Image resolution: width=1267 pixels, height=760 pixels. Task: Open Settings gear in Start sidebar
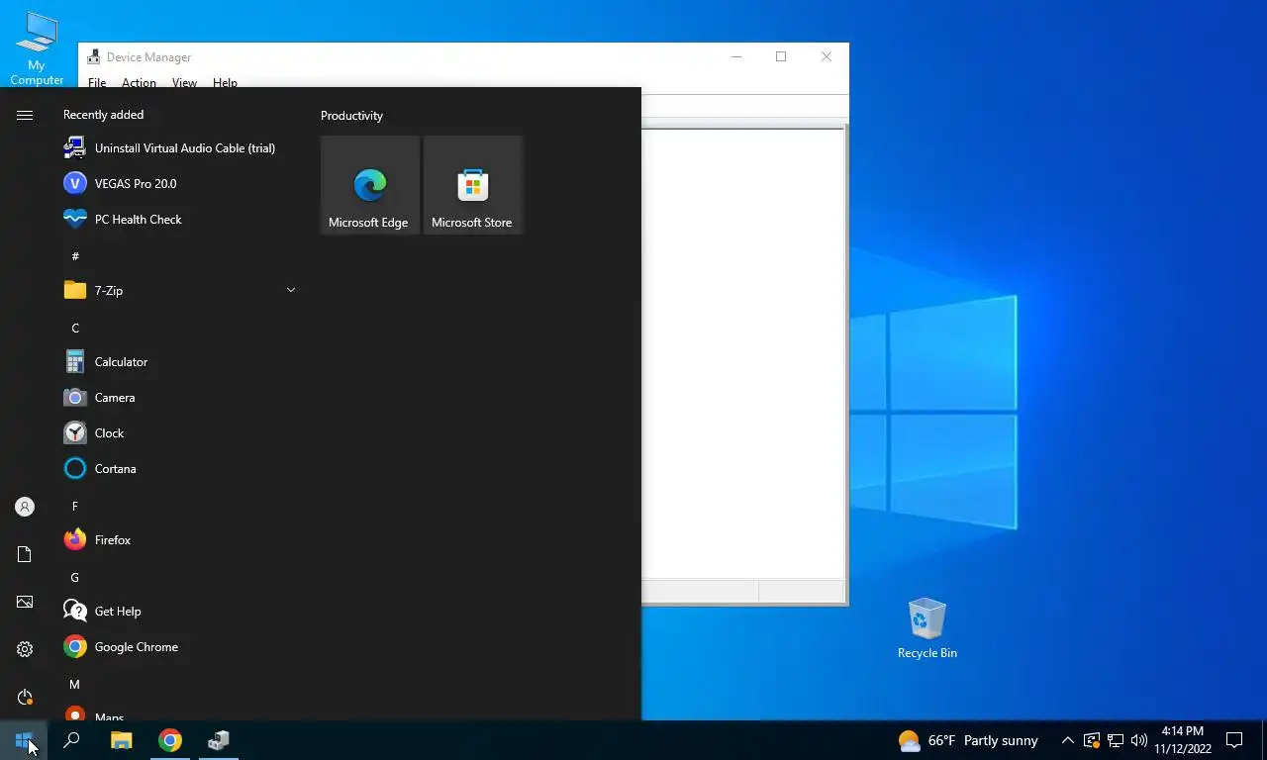tap(25, 649)
